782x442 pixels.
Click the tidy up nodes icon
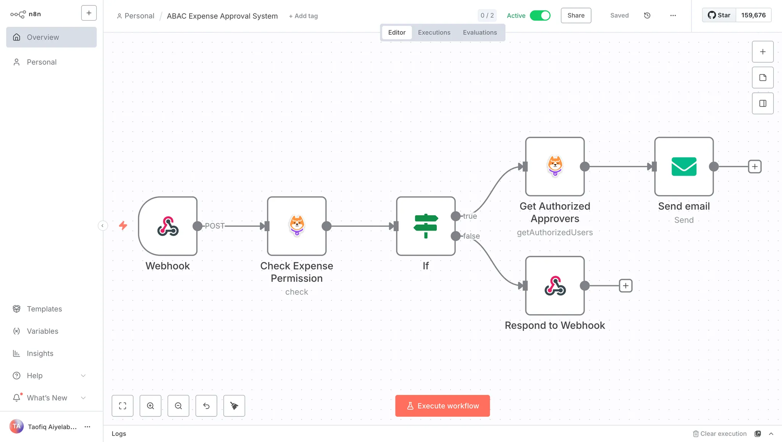(x=234, y=406)
